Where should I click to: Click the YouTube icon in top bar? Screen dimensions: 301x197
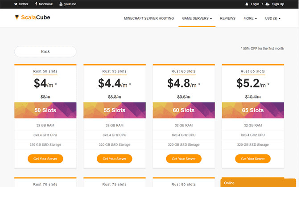coord(61,4)
